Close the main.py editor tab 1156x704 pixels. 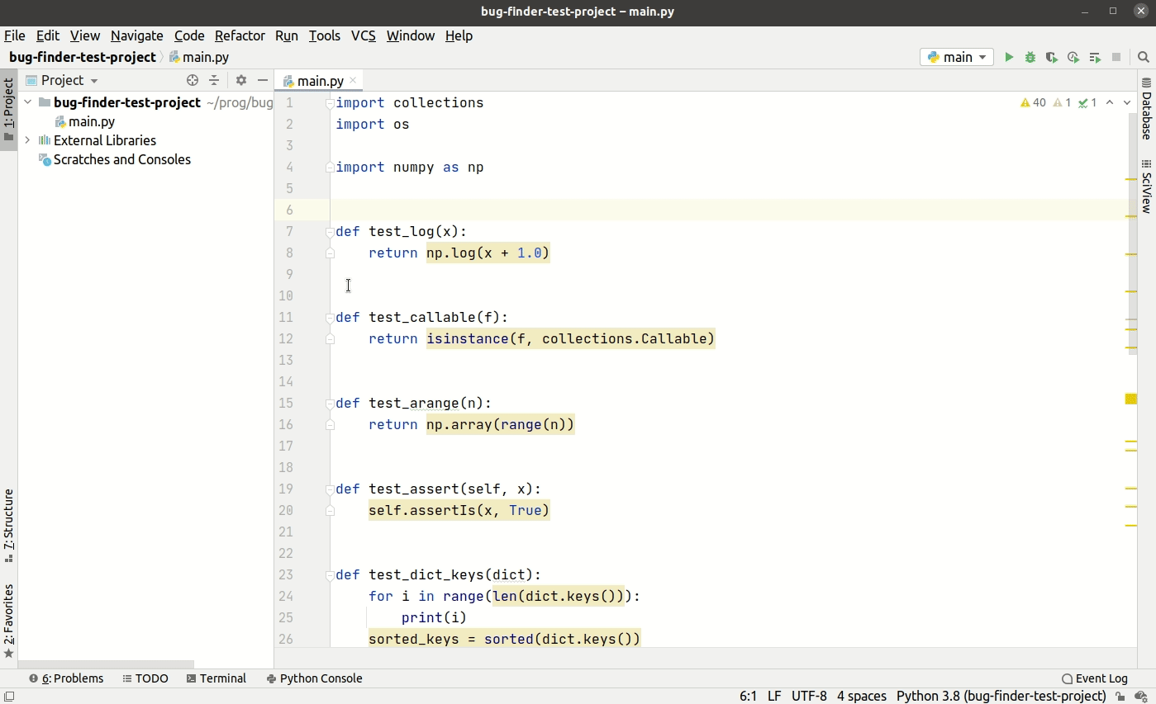click(x=353, y=80)
